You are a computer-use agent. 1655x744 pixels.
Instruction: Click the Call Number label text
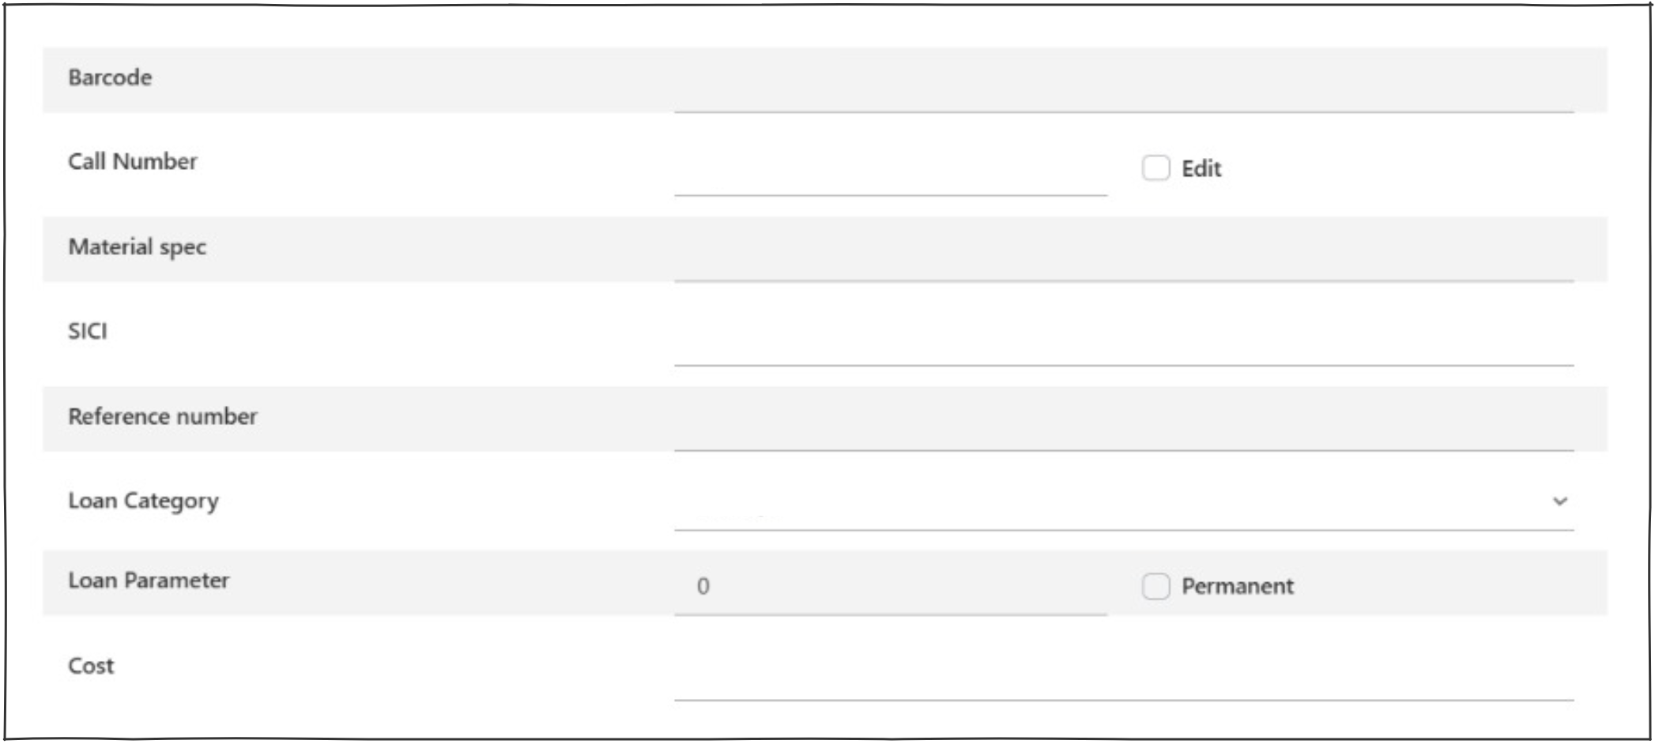point(132,162)
